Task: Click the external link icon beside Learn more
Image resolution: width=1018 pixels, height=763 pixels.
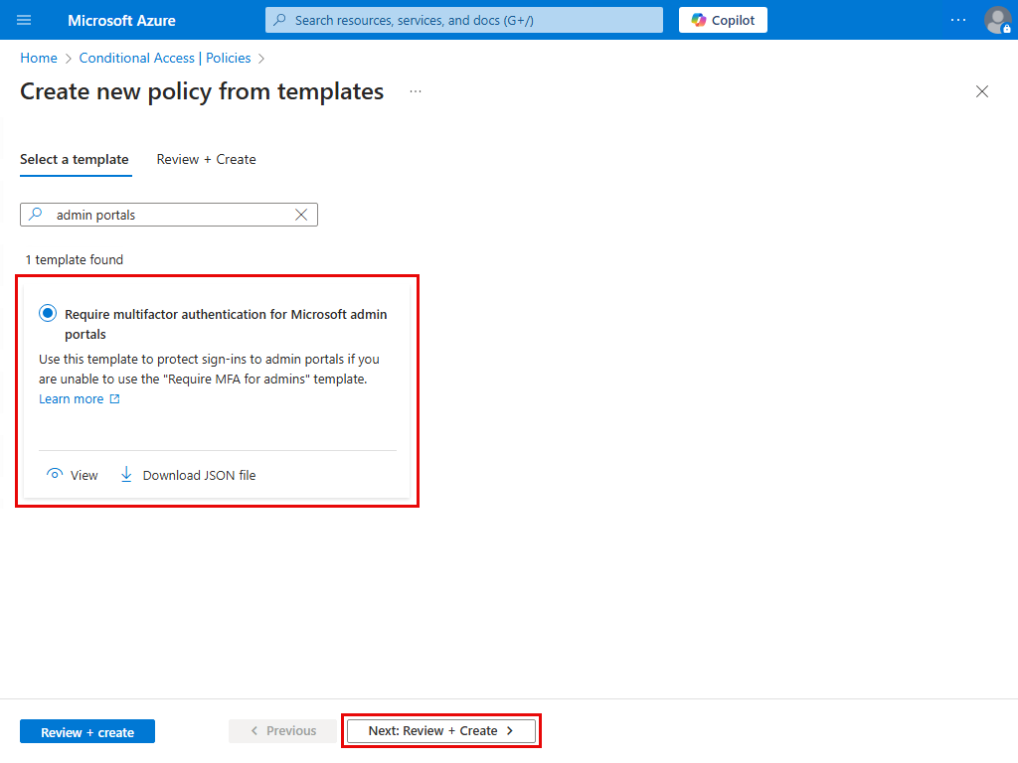Action: tap(115, 399)
